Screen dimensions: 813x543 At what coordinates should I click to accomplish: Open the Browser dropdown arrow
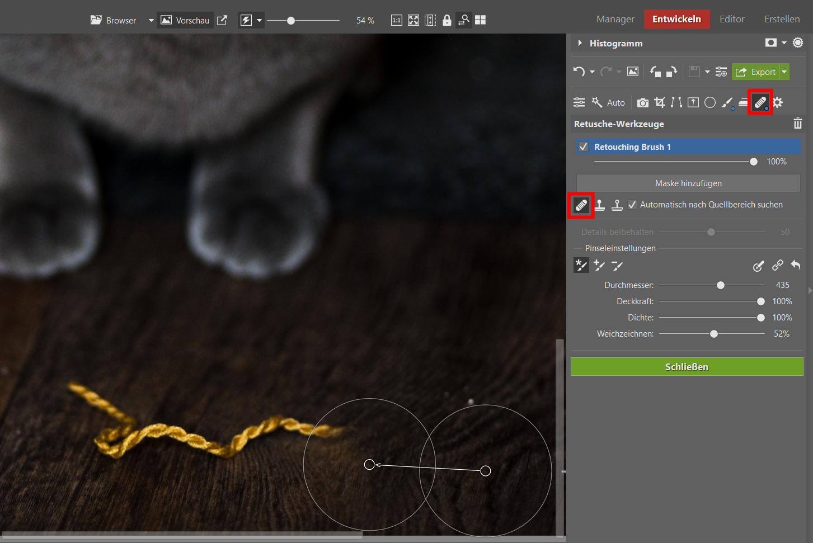(151, 21)
